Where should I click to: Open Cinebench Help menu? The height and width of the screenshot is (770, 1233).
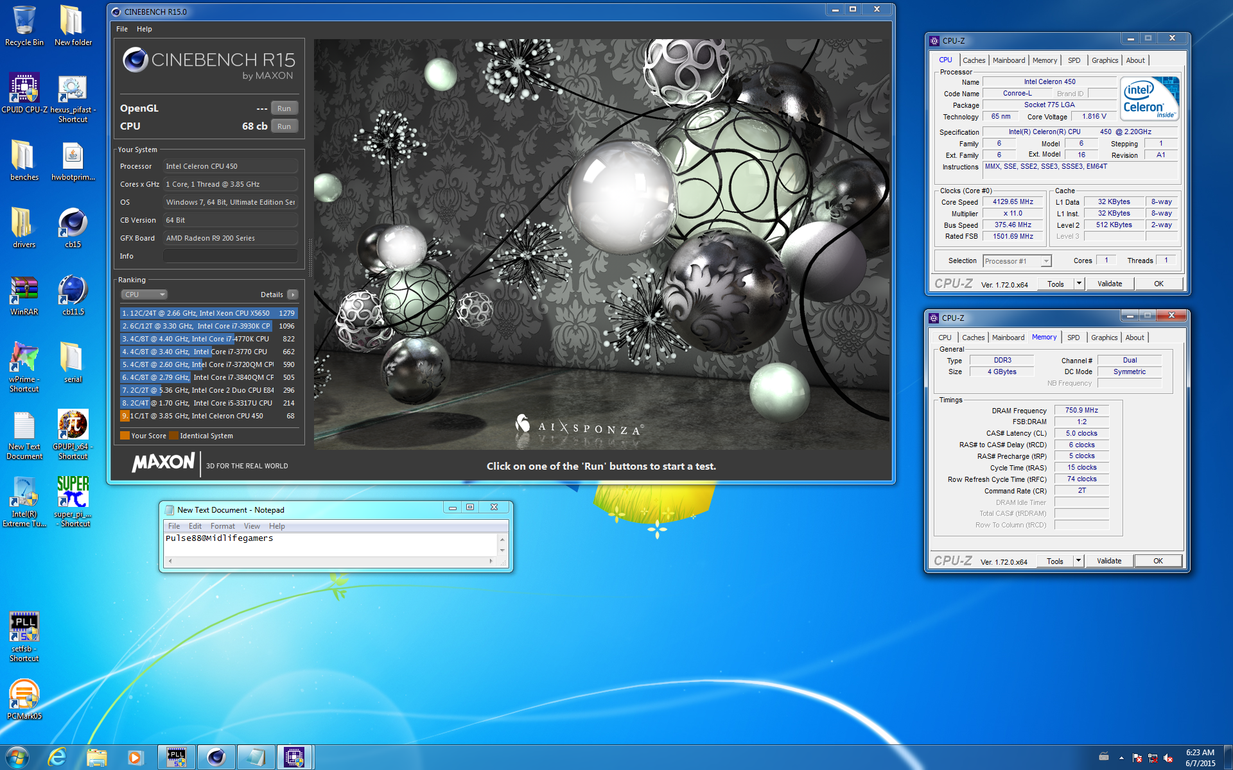pos(144,29)
